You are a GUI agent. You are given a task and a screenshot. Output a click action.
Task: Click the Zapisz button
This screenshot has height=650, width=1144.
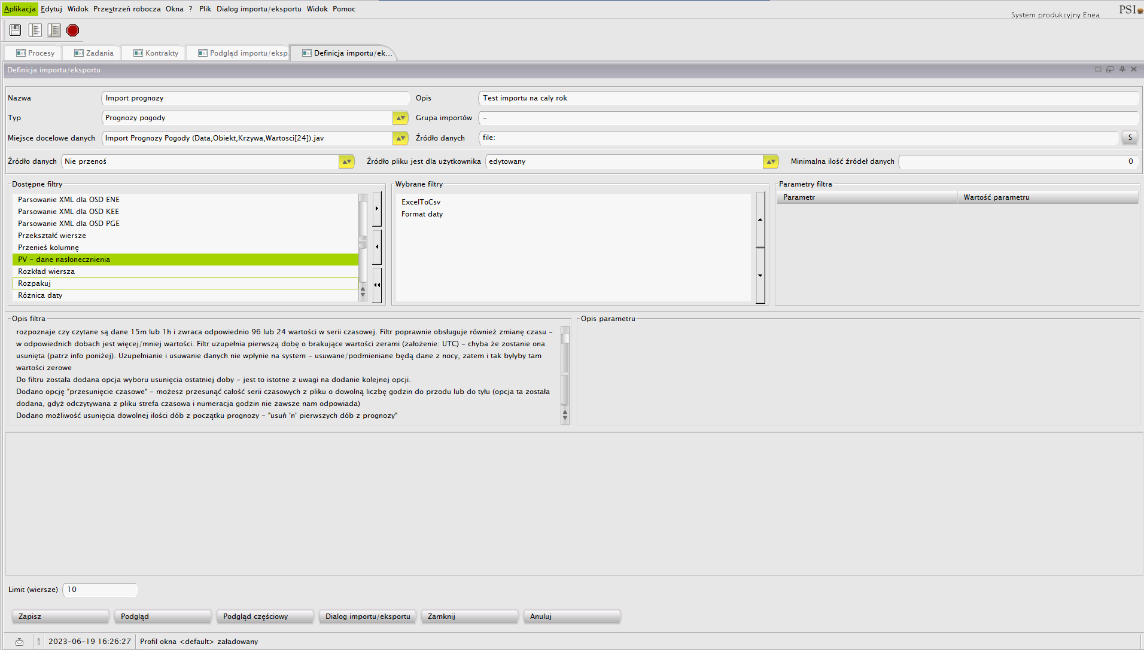60,617
